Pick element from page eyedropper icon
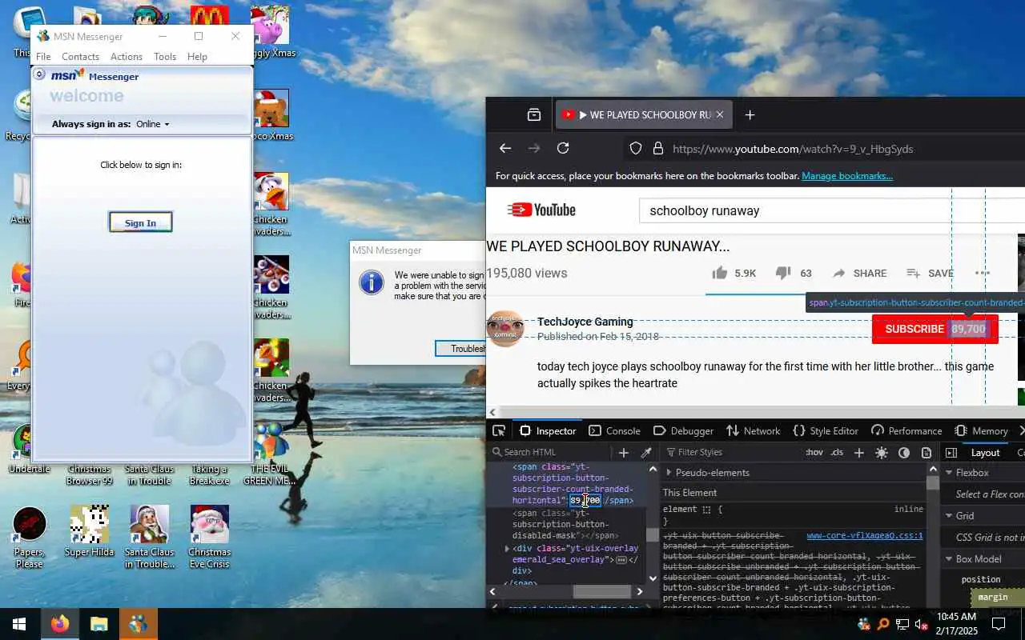 point(645,452)
